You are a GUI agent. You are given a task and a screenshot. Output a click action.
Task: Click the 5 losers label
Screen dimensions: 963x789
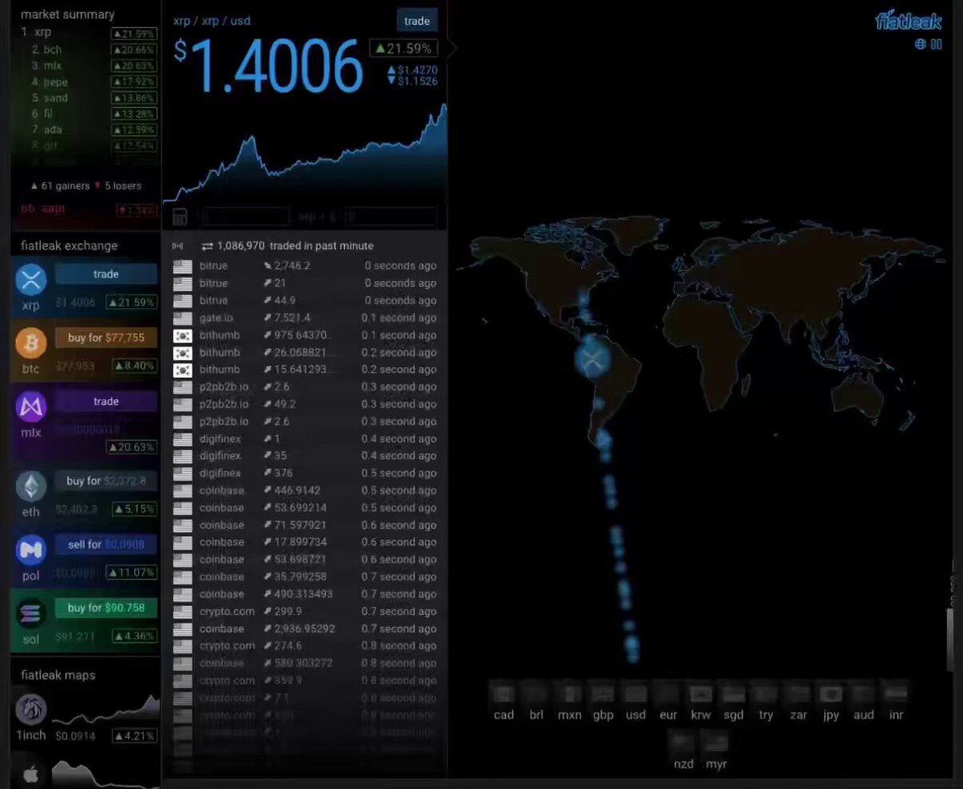coord(118,185)
